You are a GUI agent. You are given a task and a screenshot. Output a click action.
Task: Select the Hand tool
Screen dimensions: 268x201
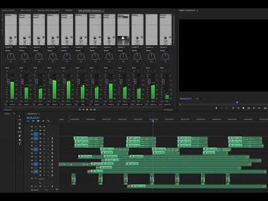20,140
